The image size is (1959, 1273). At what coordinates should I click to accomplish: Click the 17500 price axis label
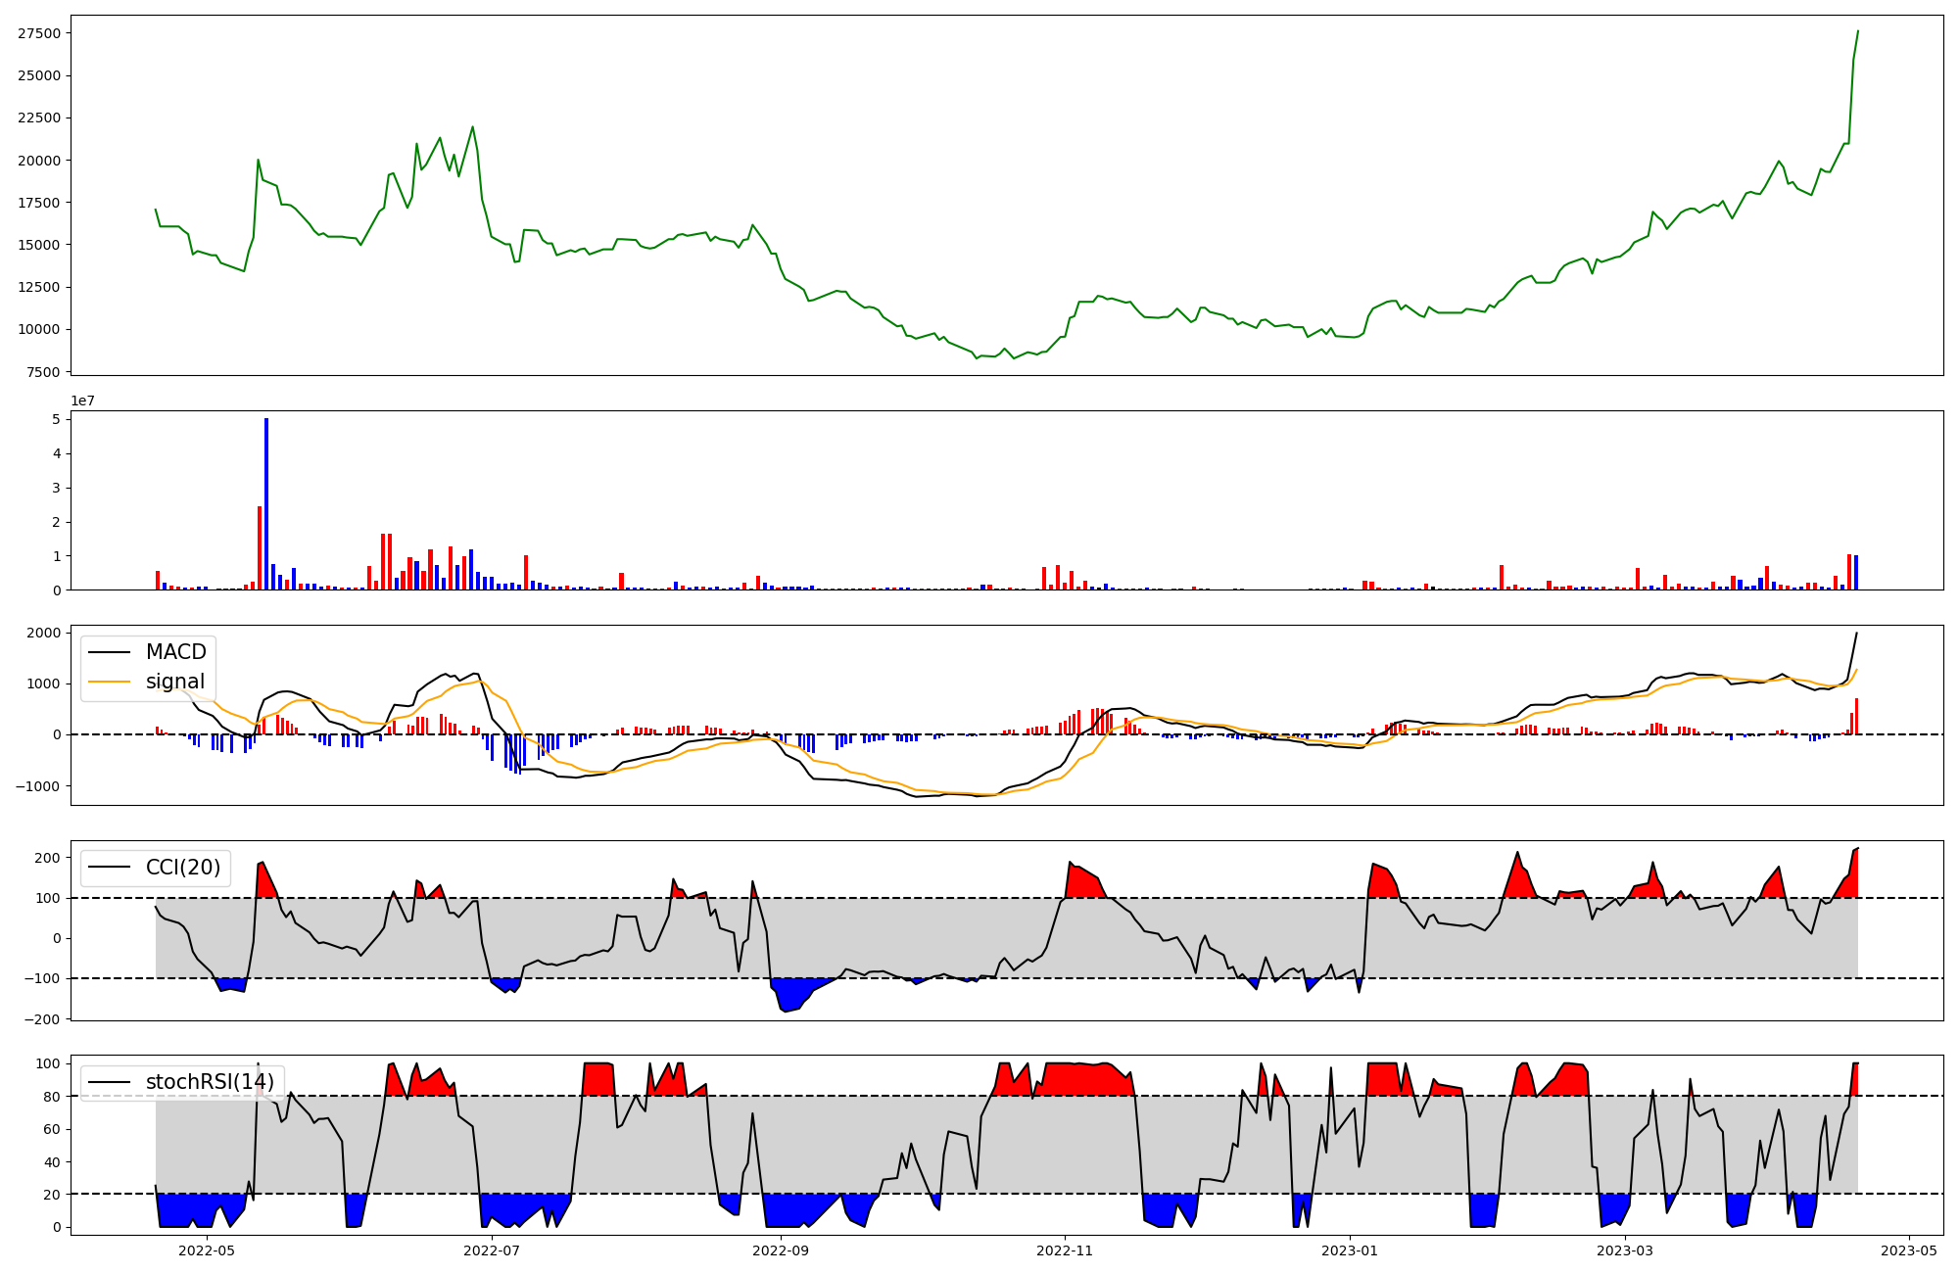point(39,203)
